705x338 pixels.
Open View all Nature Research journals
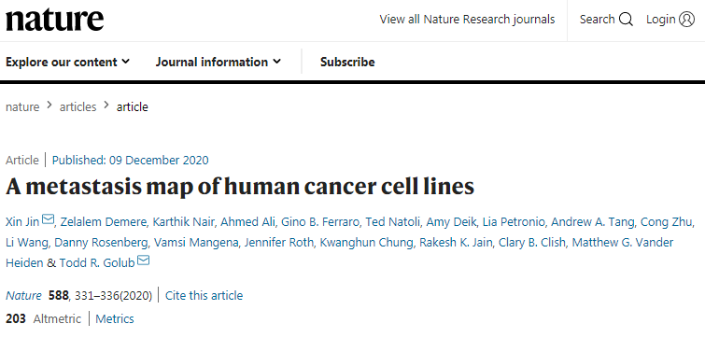coord(467,20)
